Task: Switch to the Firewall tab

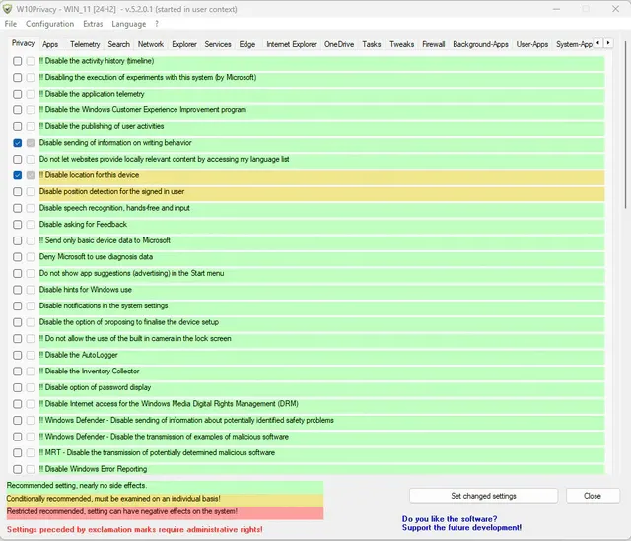Action: pos(433,44)
